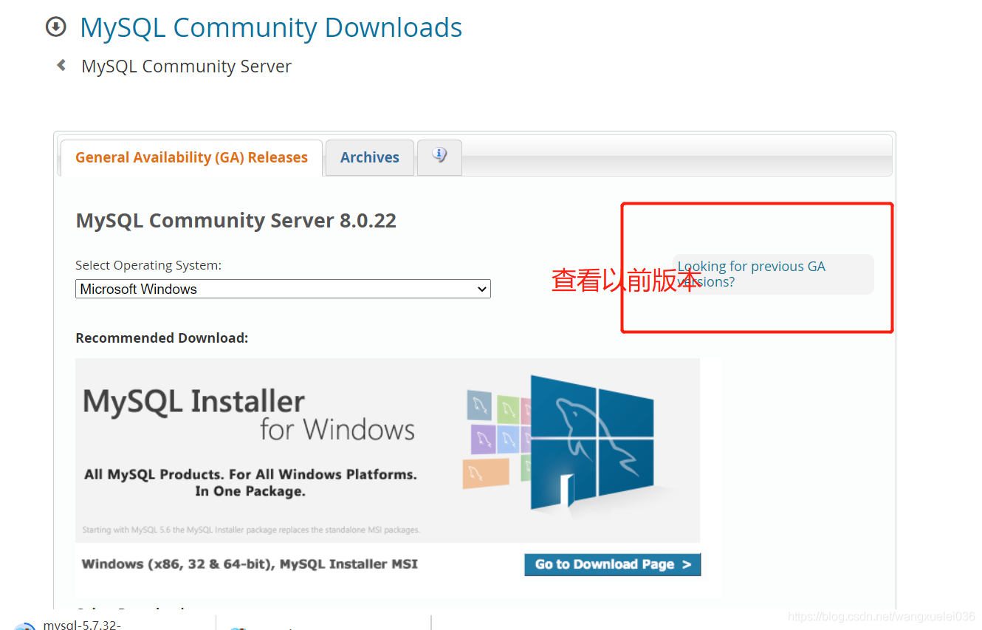Image resolution: width=982 pixels, height=630 pixels.
Task: Click the blog.csdn.net watermark URL
Action: click(881, 617)
